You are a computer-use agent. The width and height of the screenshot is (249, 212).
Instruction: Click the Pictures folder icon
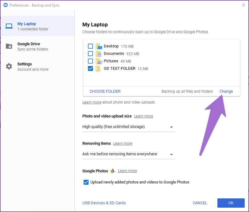99,61
